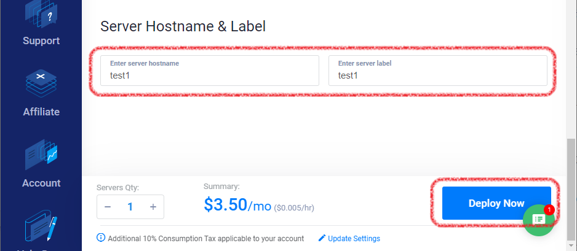This screenshot has width=577, height=251.
Task: Click the consumption tax info icon
Action: 101,237
